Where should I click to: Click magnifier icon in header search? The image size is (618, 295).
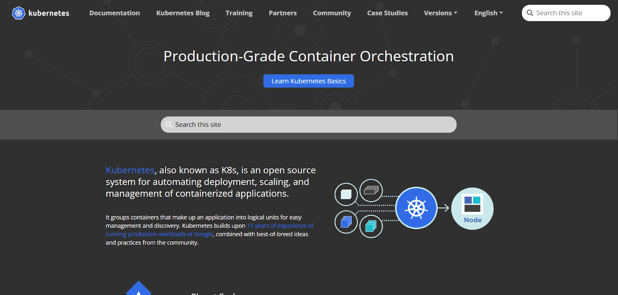(530, 13)
